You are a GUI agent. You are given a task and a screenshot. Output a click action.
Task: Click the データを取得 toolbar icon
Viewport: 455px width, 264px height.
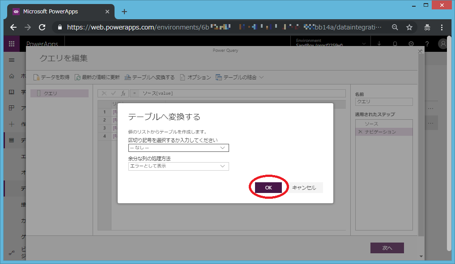(x=37, y=77)
